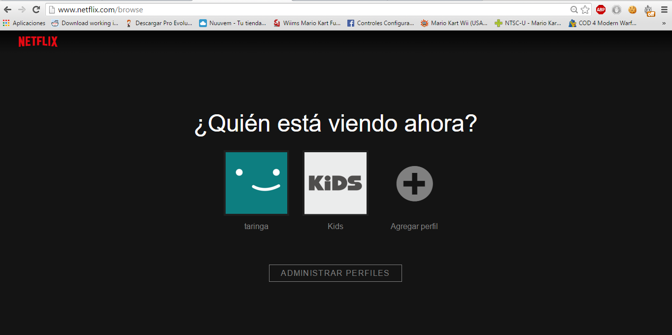Click the zoom magnifier icon in address bar
672x335 pixels.
(x=574, y=10)
